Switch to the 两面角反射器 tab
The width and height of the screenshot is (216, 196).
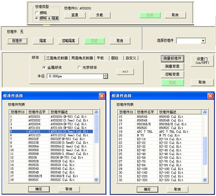82,58
